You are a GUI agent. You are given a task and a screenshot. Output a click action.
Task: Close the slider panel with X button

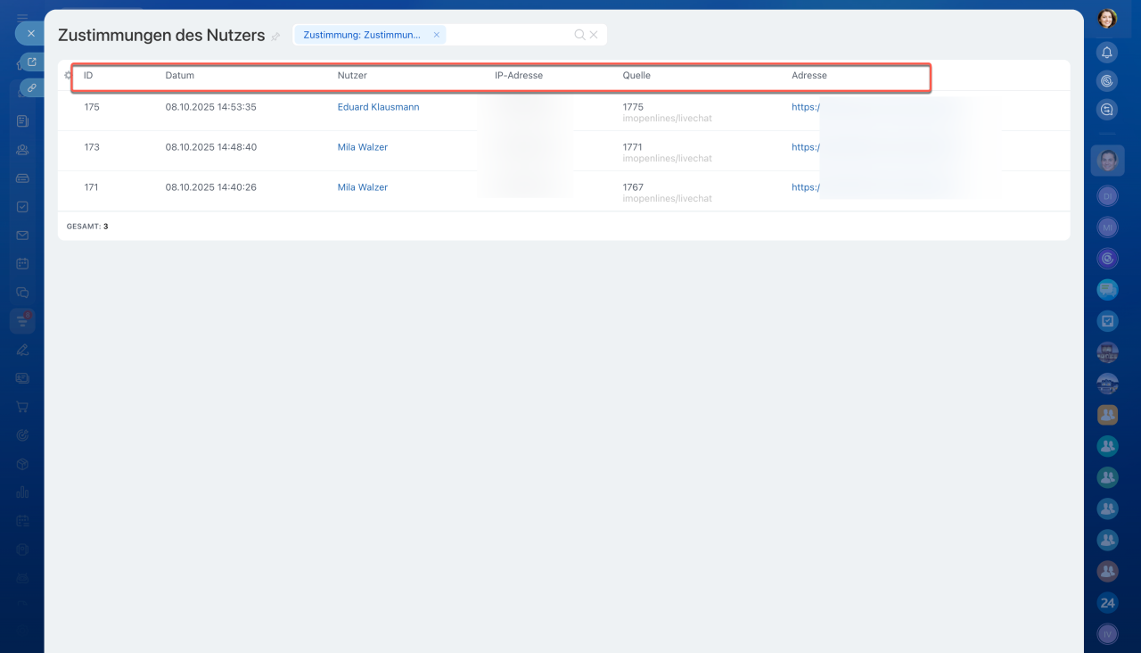(30, 33)
